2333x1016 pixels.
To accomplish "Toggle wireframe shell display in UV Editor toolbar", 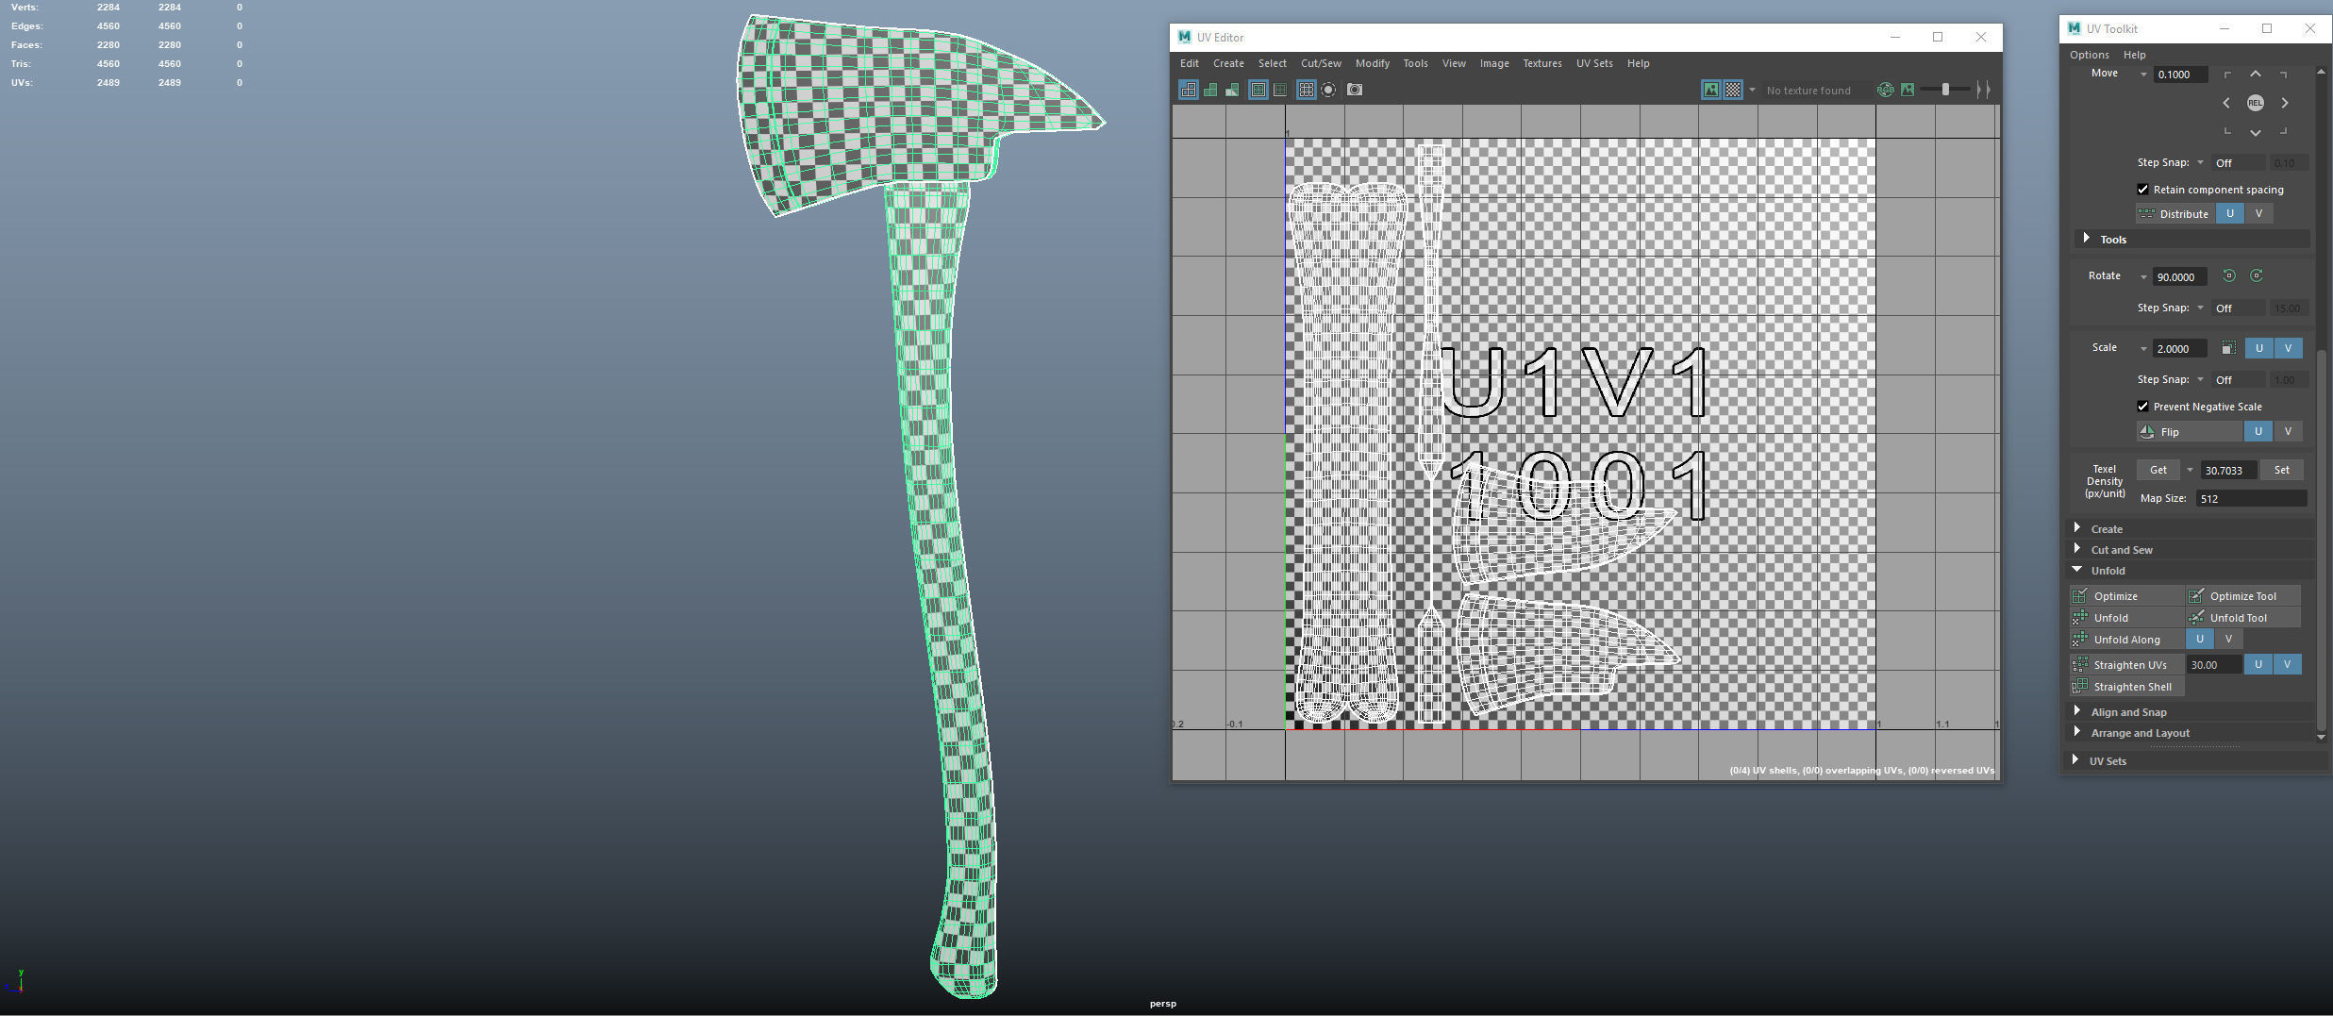I will [1188, 90].
